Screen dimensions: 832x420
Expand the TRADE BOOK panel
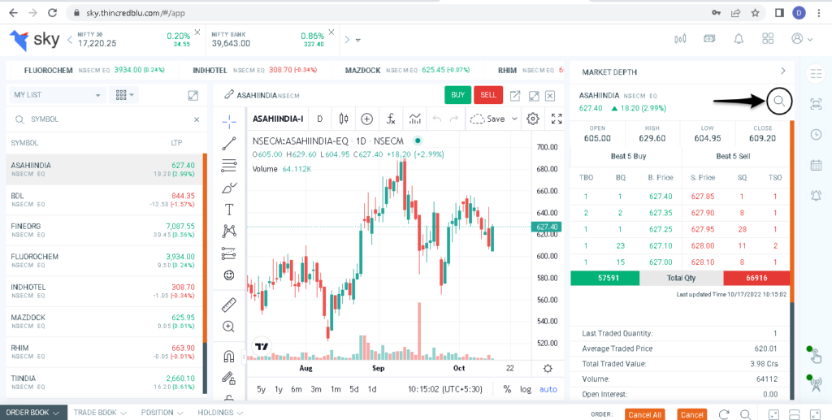pos(100,413)
